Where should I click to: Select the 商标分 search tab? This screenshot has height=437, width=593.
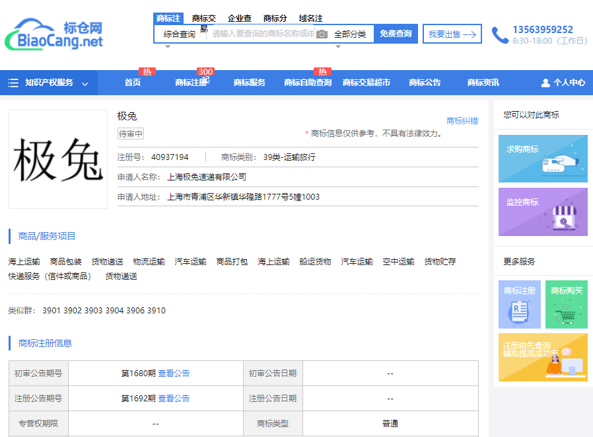click(x=275, y=18)
